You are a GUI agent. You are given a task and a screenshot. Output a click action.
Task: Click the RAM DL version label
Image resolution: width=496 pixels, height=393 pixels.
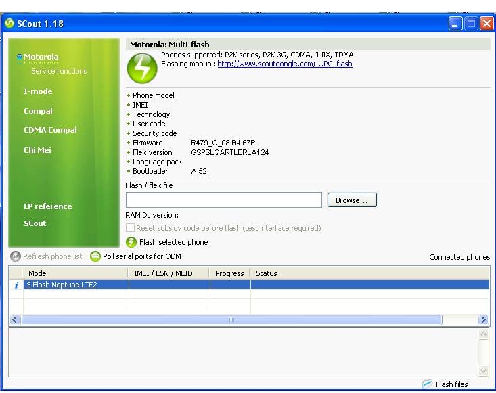tap(152, 215)
